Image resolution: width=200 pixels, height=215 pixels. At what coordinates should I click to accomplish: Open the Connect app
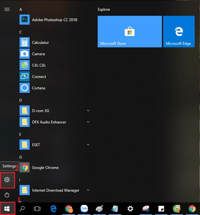pos(39,77)
